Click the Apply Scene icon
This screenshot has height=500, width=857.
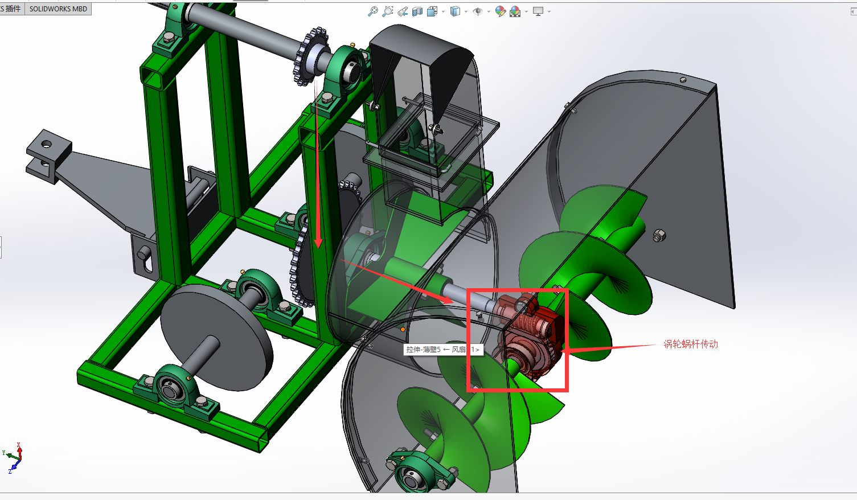515,11
